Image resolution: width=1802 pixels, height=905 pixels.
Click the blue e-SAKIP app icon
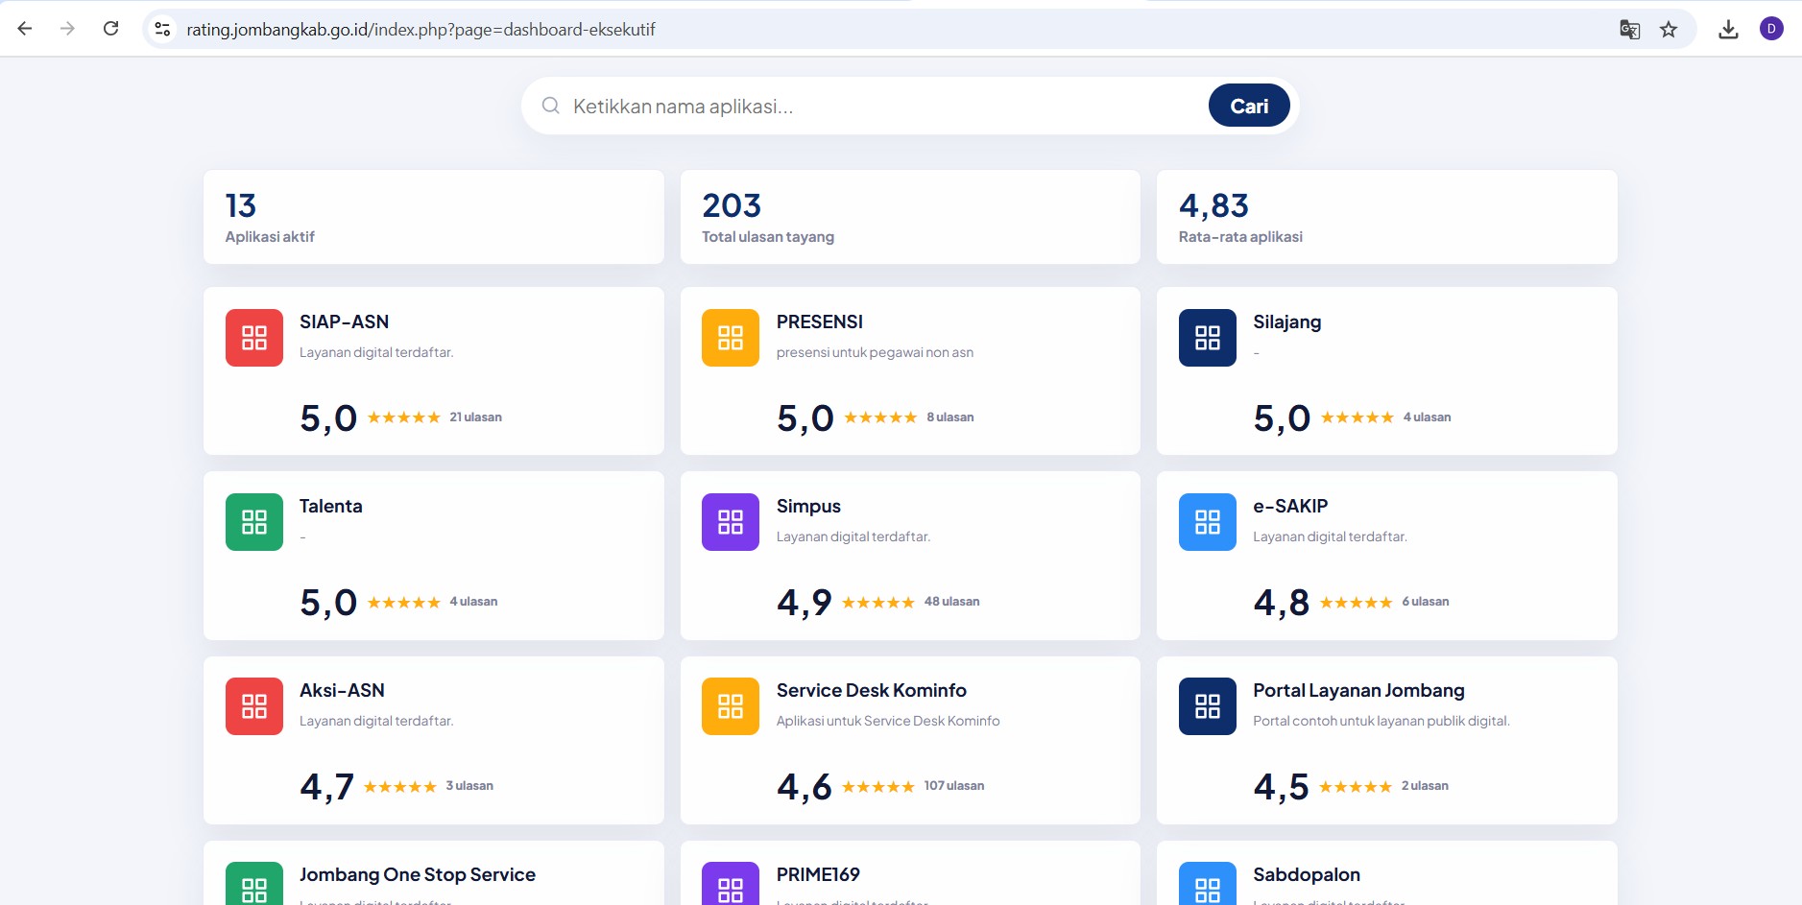point(1207,522)
